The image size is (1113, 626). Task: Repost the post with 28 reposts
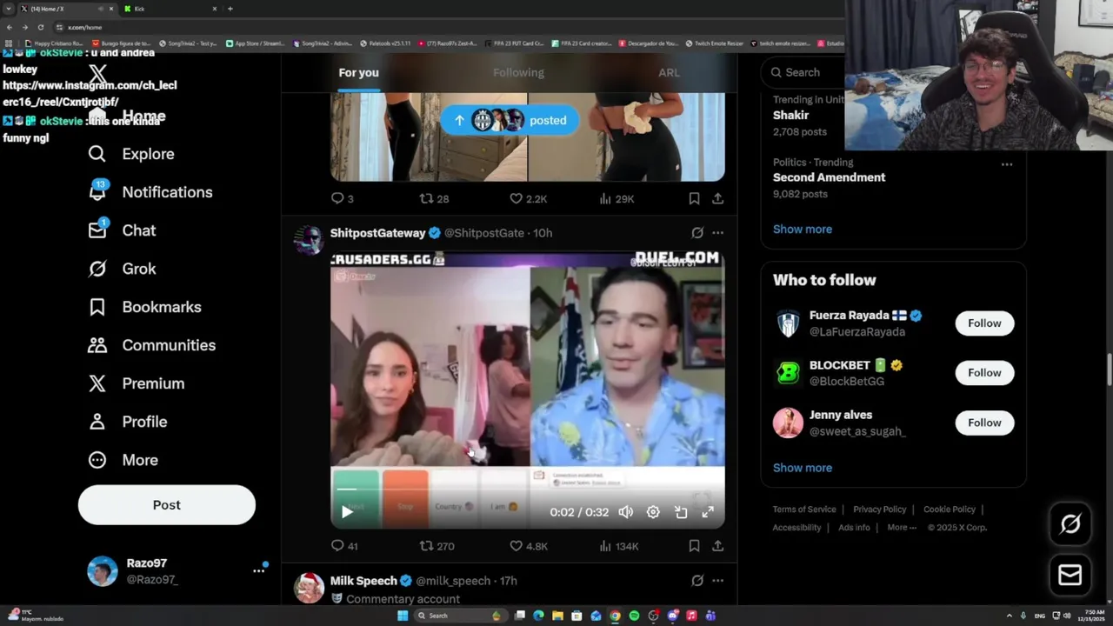(434, 199)
